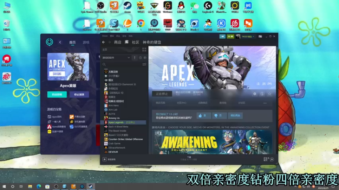Image resolution: width=339 pixels, height=190 pixels.
Task: Open Apex game settings gear icon
Action: 255,94
